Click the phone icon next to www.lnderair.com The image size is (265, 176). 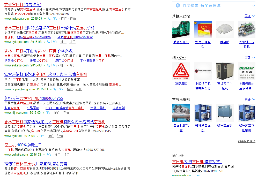(x=49, y=19)
